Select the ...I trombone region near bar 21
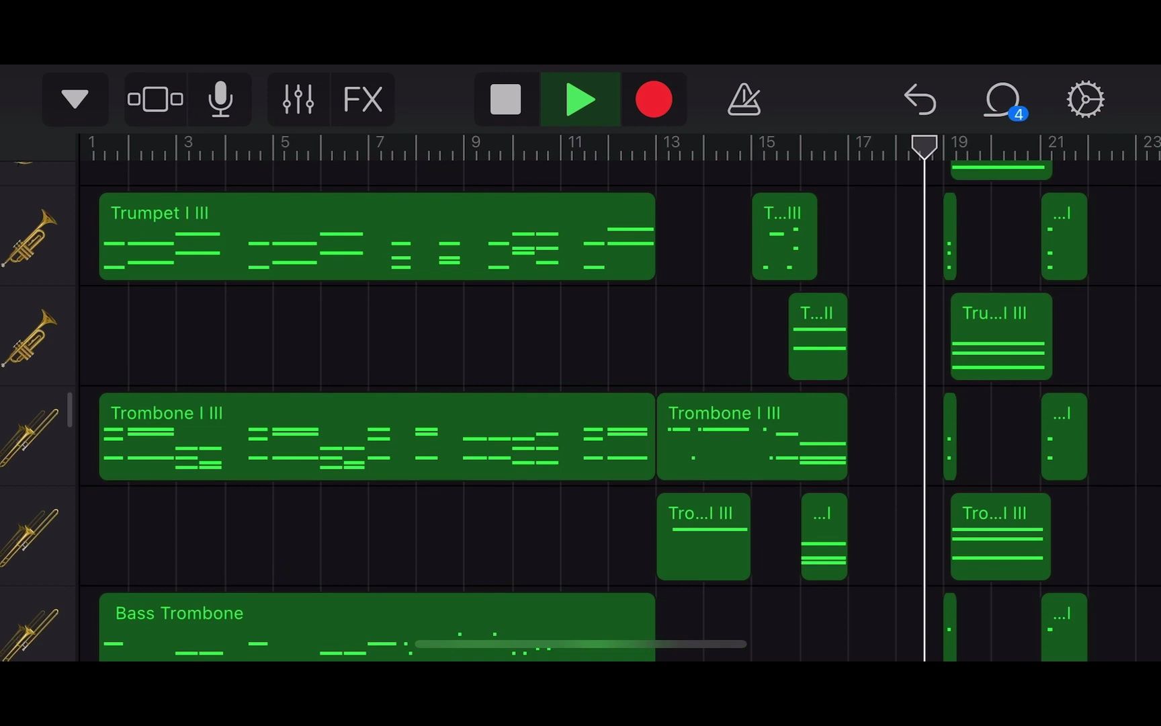1161x726 pixels. pyautogui.click(x=1064, y=437)
